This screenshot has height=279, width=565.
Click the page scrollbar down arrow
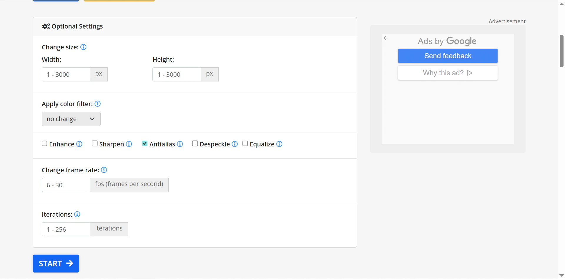coord(561,275)
